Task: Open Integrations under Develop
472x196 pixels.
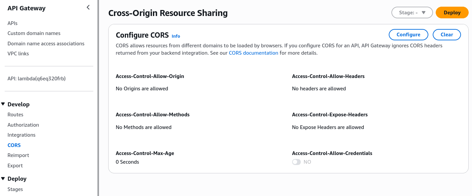Action: 21,135
